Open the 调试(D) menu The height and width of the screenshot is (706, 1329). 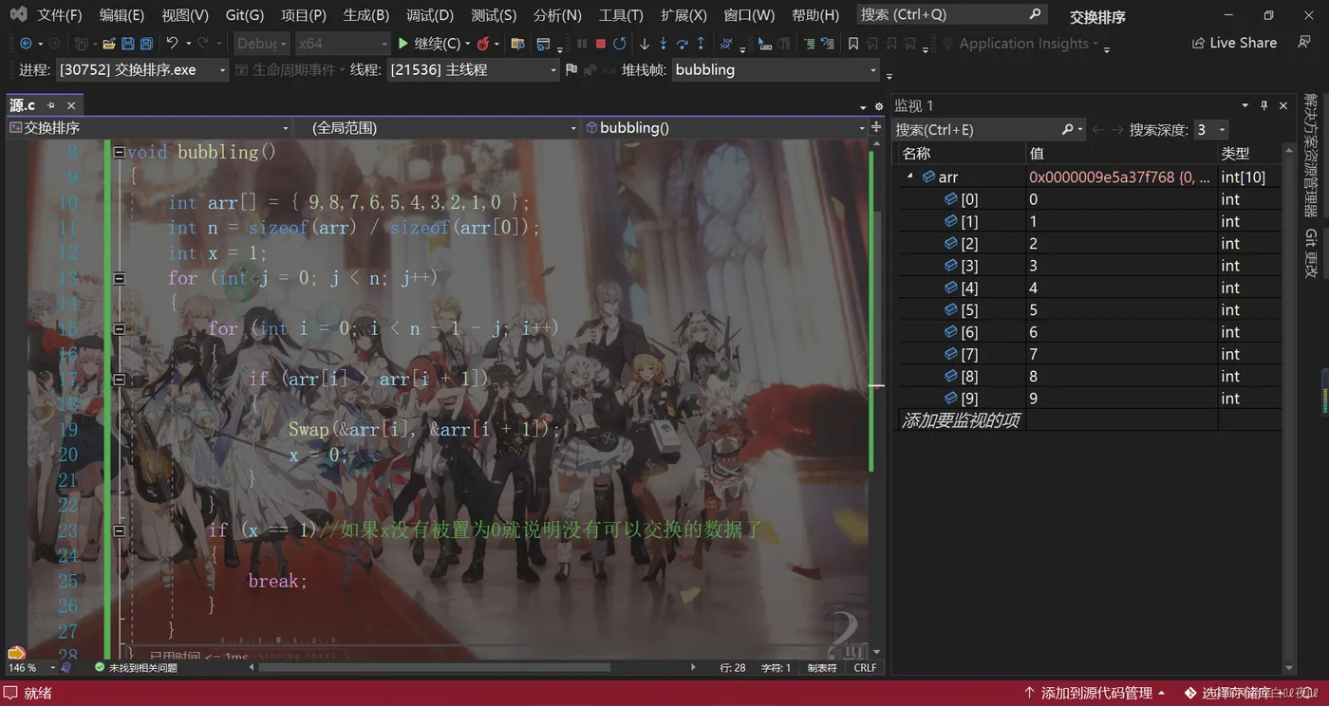click(x=430, y=15)
